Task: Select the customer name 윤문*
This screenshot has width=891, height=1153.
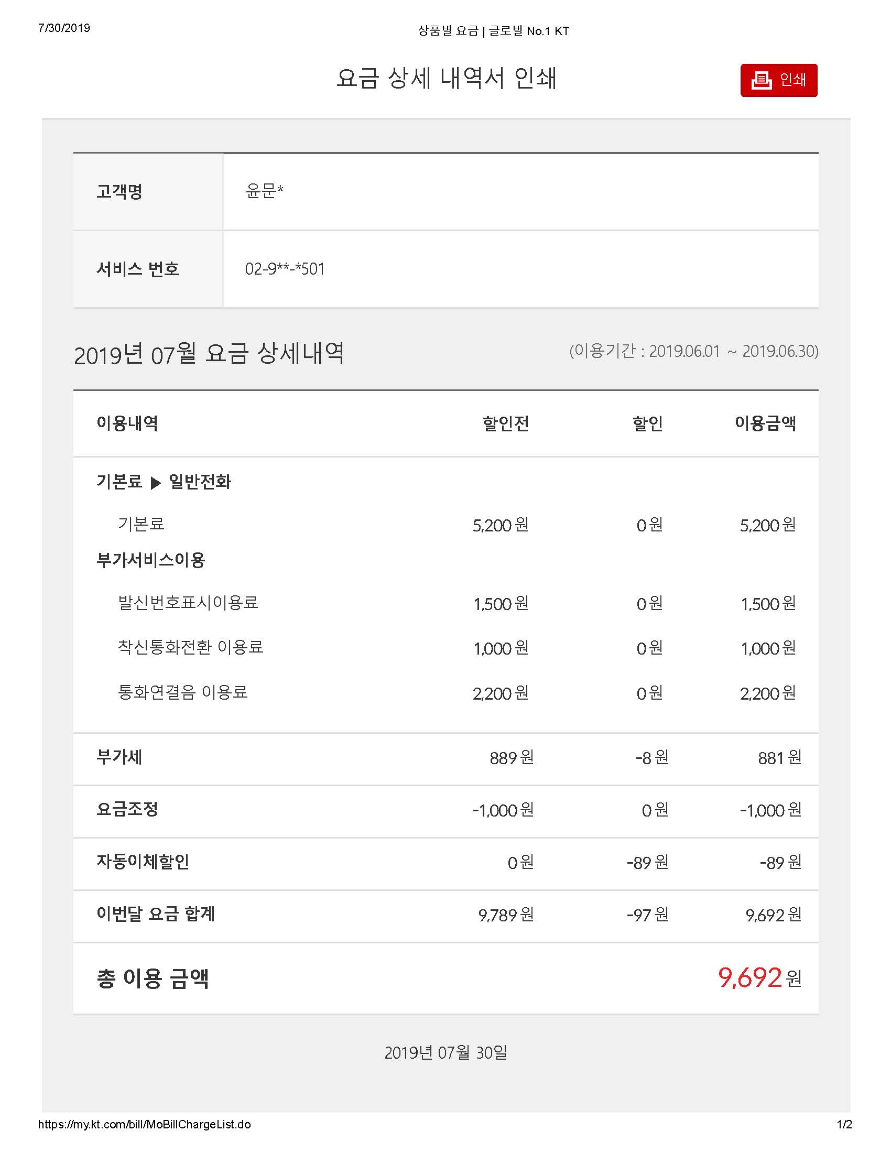Action: (x=264, y=191)
